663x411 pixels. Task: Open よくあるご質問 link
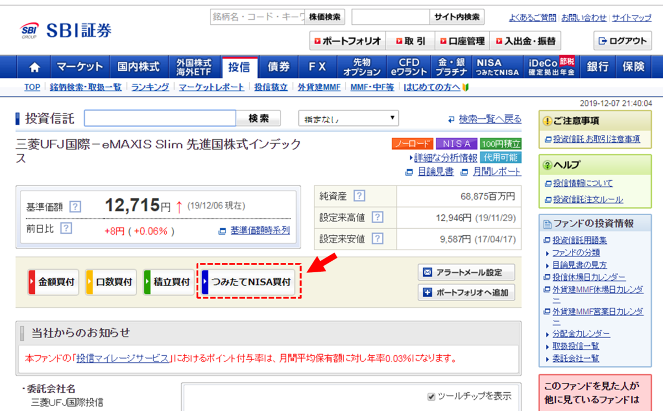click(x=533, y=18)
